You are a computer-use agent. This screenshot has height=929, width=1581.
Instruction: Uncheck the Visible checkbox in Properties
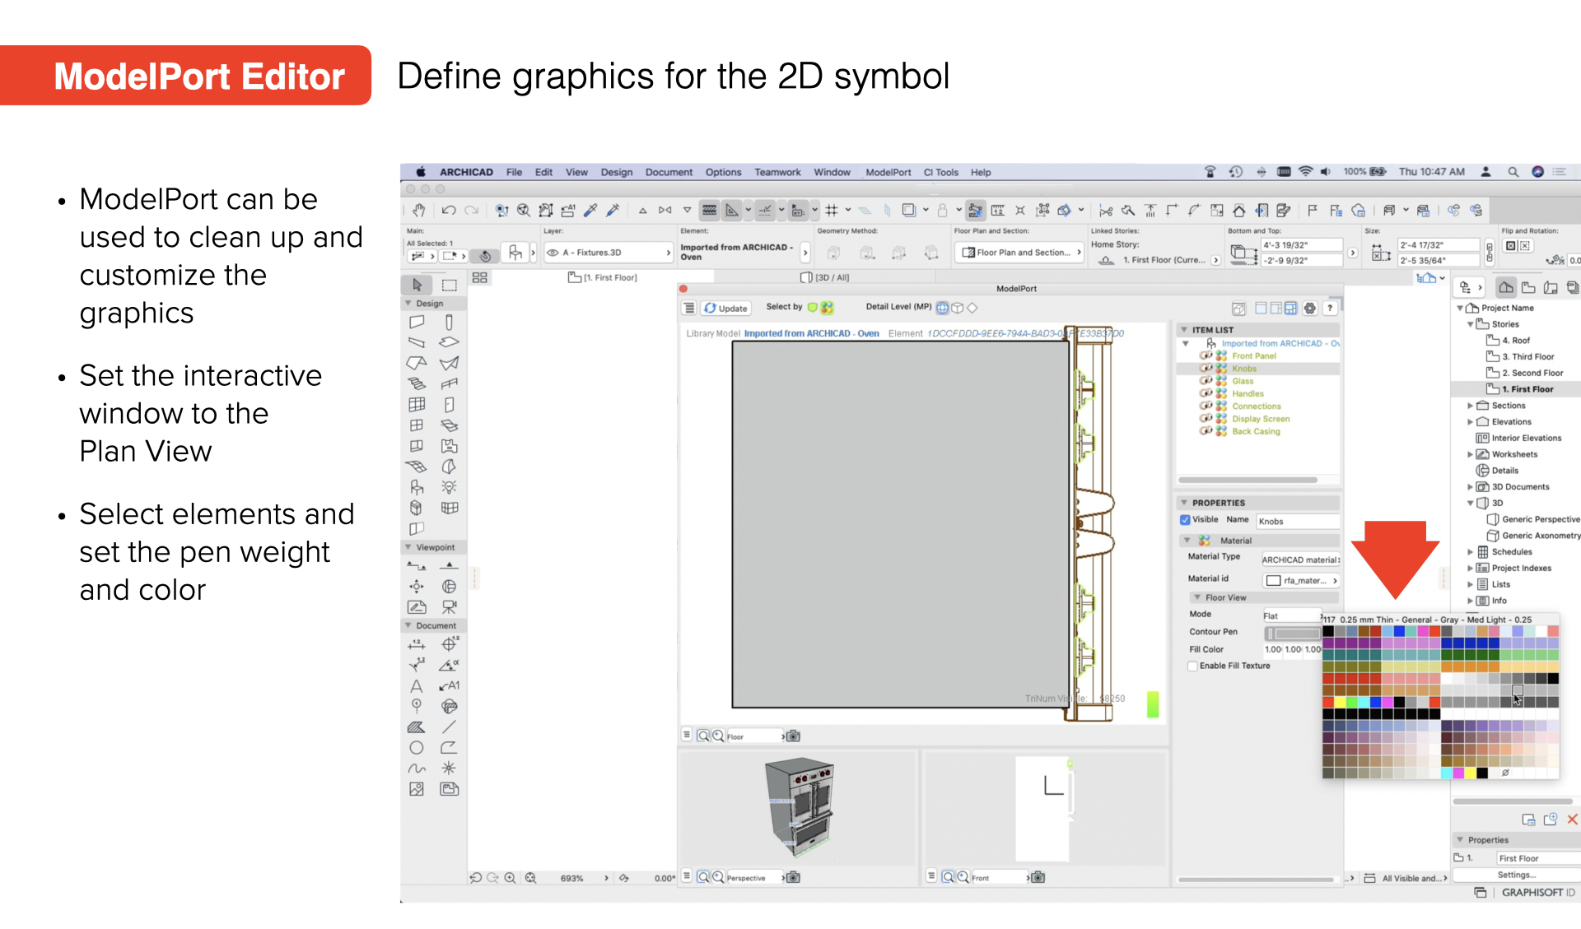(1185, 520)
